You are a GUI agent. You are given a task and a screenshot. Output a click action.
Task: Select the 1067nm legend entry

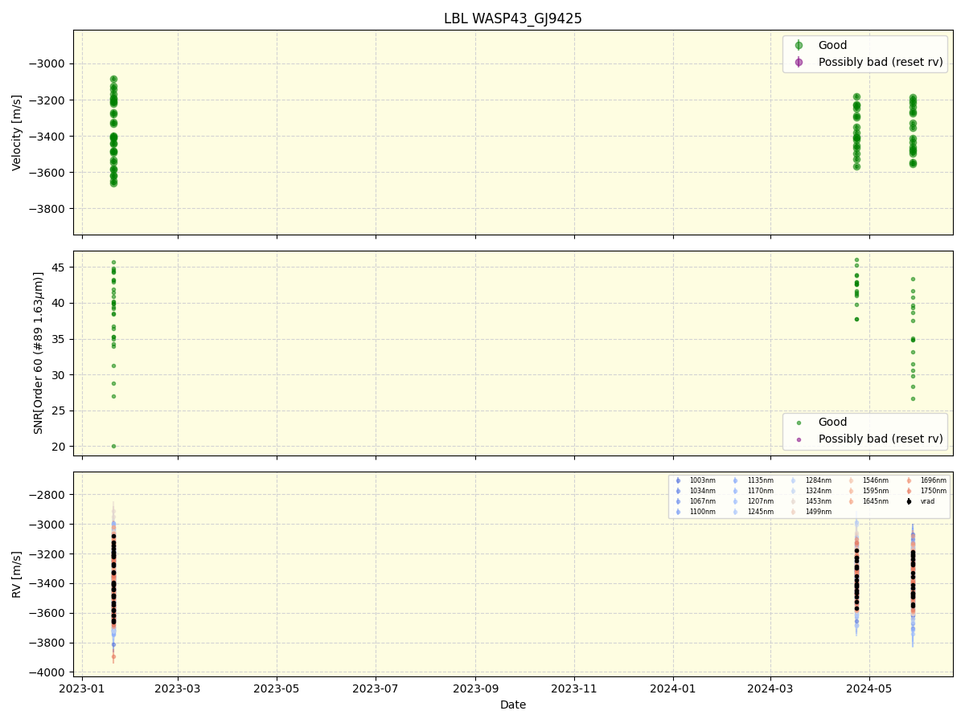point(702,501)
